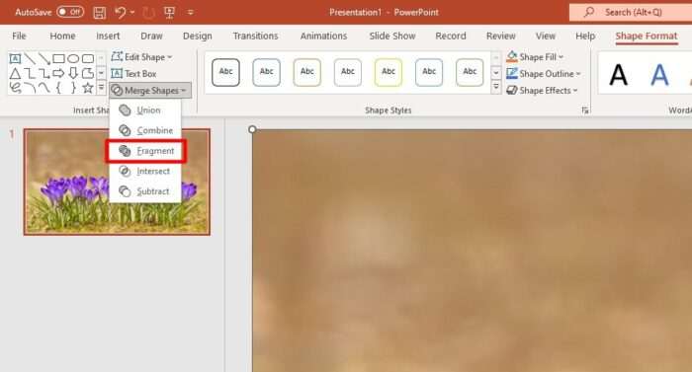Open Shape Effects dropdown

(x=542, y=91)
